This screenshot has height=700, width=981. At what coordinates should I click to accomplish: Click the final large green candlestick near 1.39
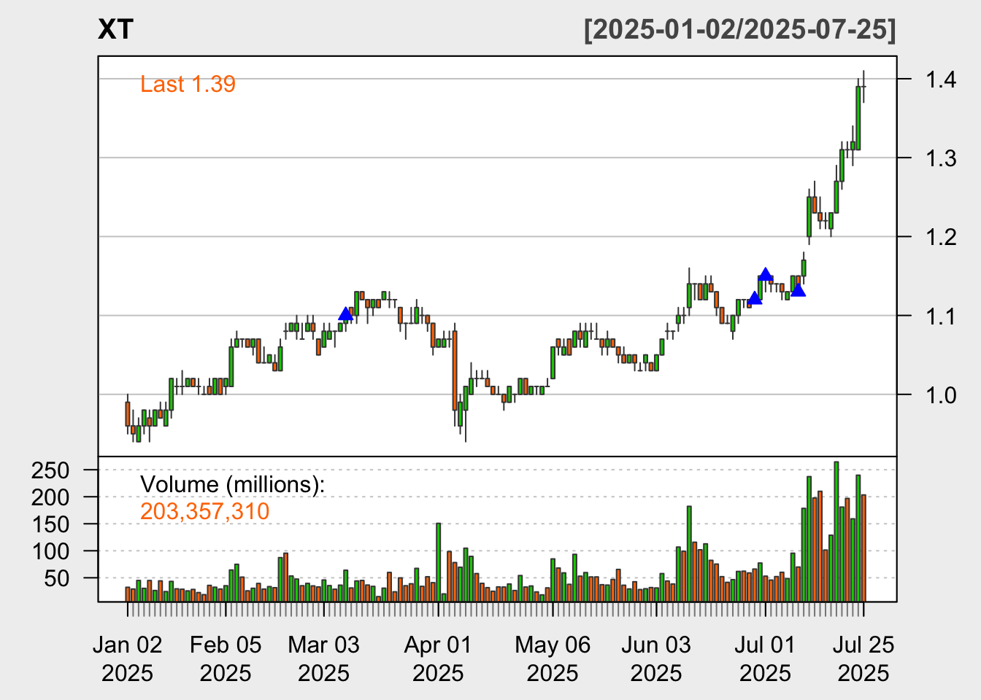[858, 117]
